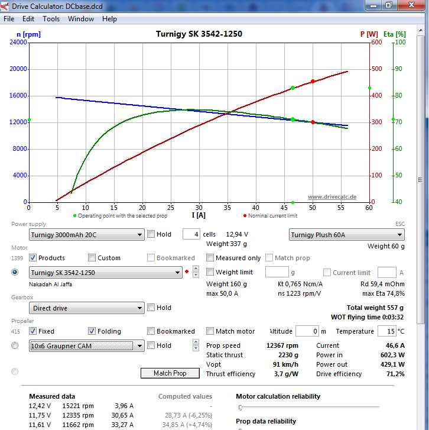Image resolution: width=429 pixels, height=430 pixels.
Task: Click the green operating point dot on power curve
Action: 292,88
